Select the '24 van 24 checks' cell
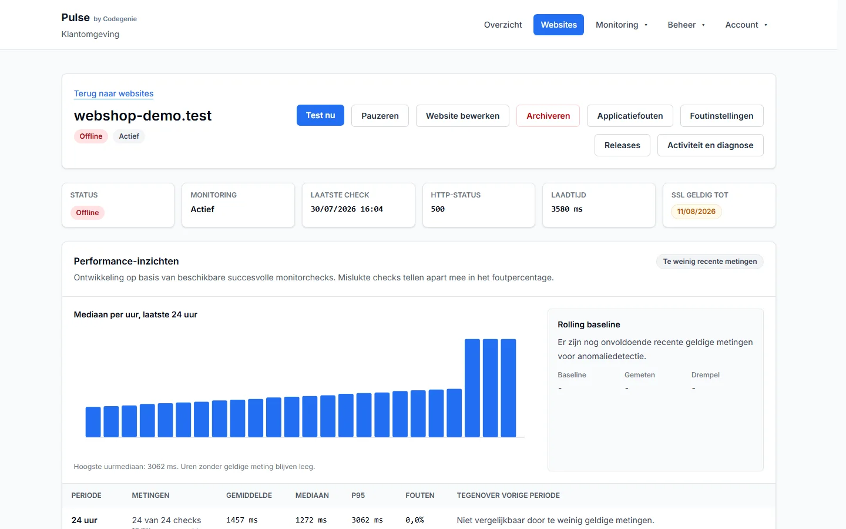The image size is (846, 529). tap(166, 520)
